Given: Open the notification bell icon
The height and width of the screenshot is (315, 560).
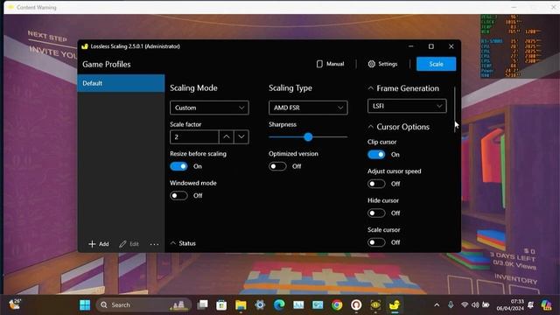Looking at the screenshot, I should pos(531,305).
